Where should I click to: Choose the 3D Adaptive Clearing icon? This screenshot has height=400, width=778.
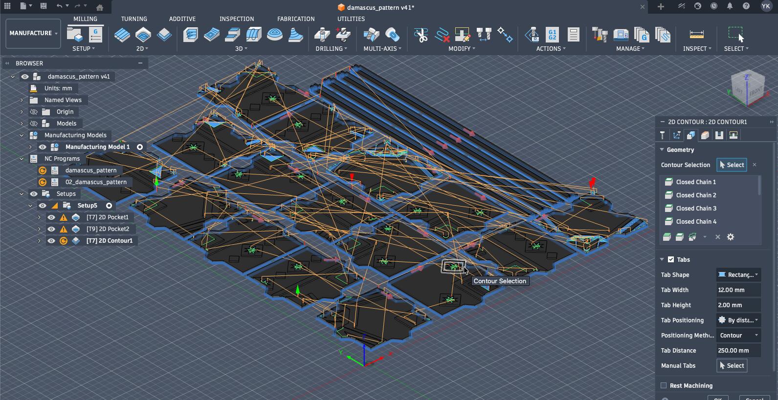191,35
